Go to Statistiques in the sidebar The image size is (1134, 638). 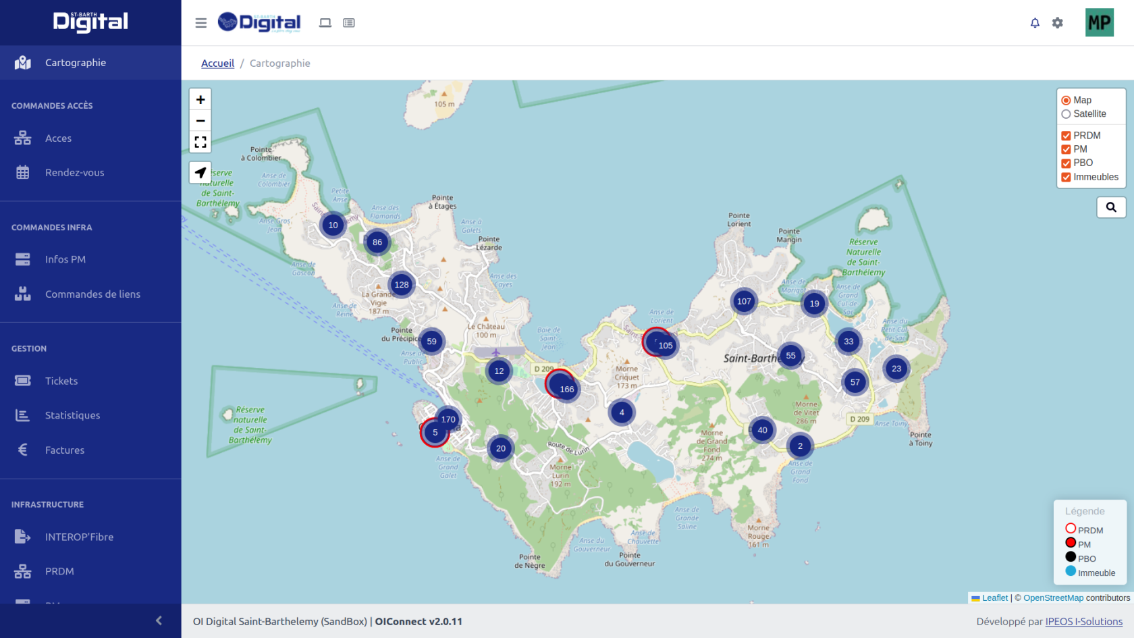[x=72, y=415]
